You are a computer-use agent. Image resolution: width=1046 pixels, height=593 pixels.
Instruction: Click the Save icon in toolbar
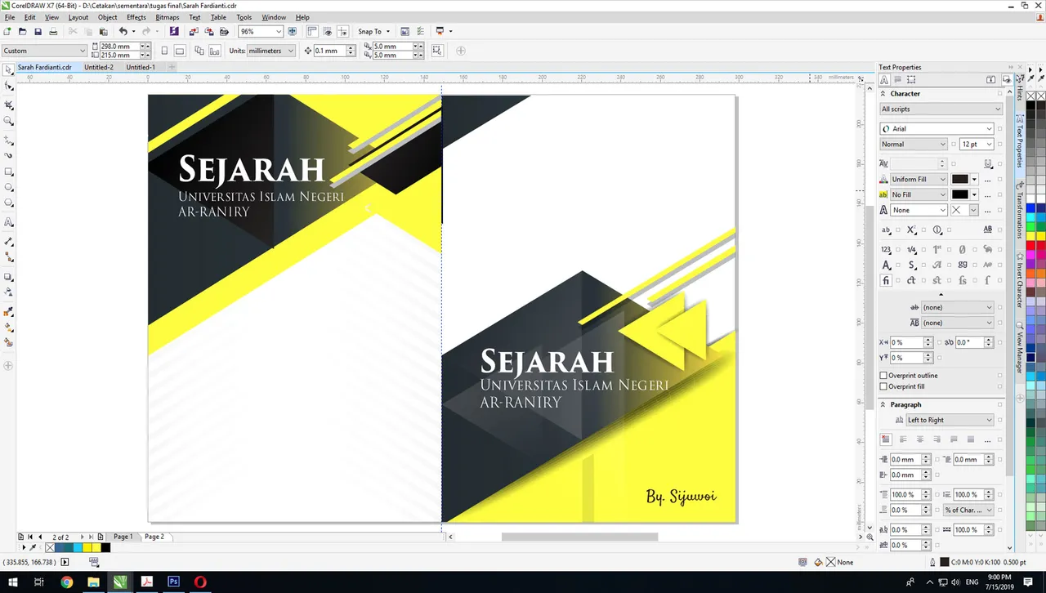click(38, 31)
